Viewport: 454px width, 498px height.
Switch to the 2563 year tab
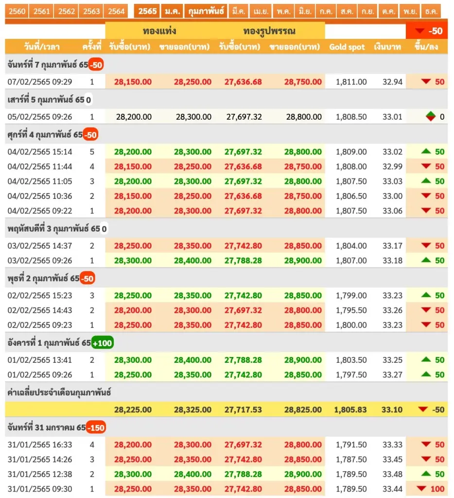(91, 12)
